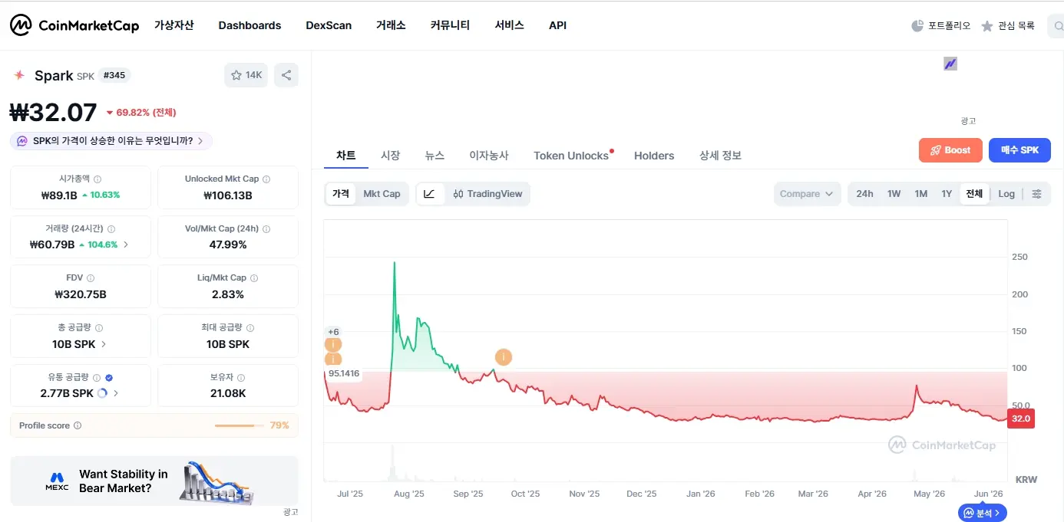Screen dimensions: 1064x522
Task: Set chart range to 1W
Action: point(894,194)
